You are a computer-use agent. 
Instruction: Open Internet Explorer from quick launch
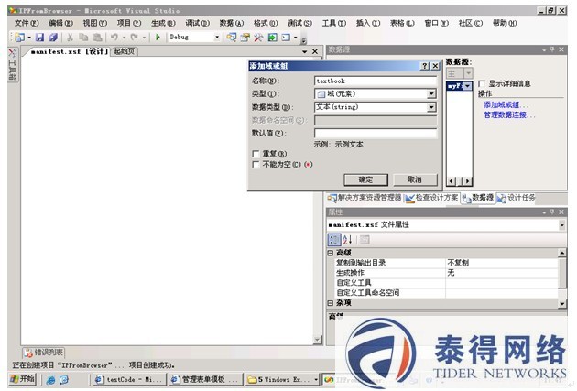click(x=50, y=380)
